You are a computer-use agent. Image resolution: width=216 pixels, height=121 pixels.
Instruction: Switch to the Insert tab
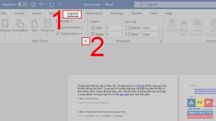37,13
